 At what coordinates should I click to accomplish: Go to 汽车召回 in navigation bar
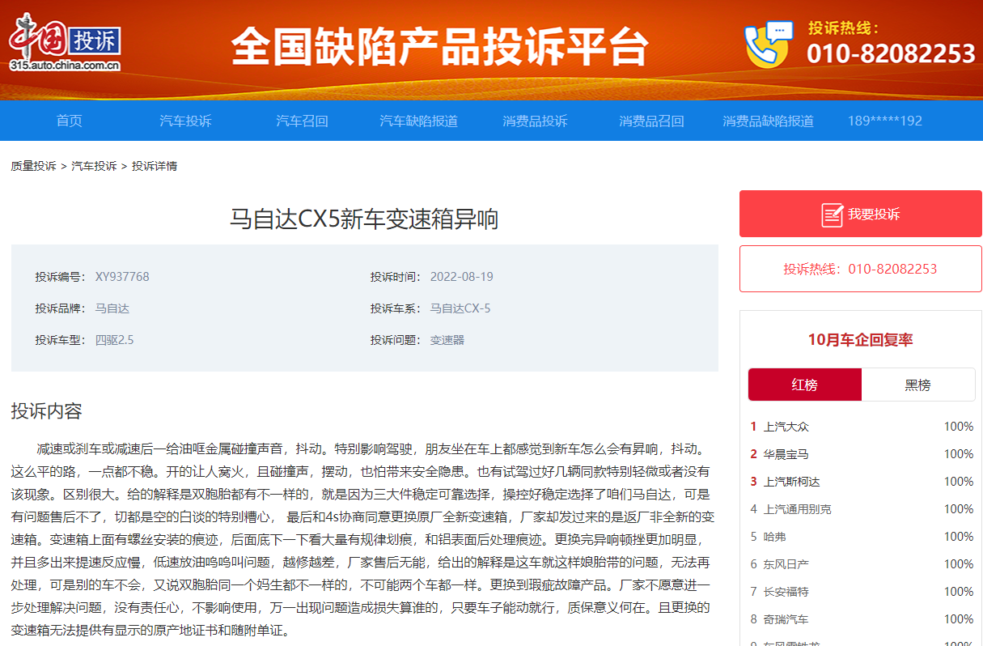click(302, 121)
